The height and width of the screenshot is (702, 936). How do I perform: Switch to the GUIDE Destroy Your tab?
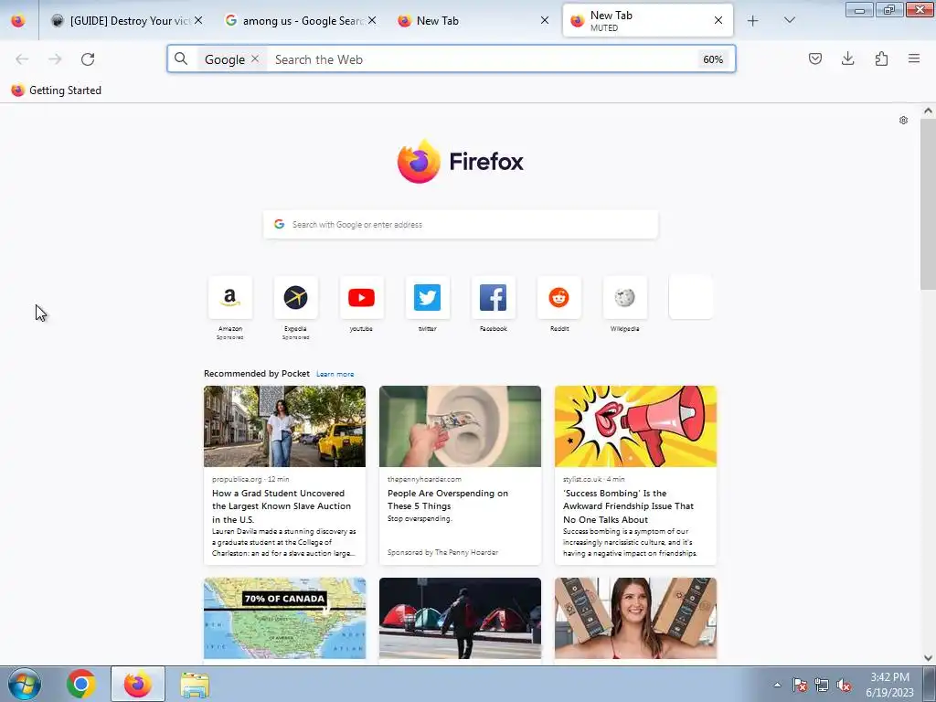click(122, 20)
